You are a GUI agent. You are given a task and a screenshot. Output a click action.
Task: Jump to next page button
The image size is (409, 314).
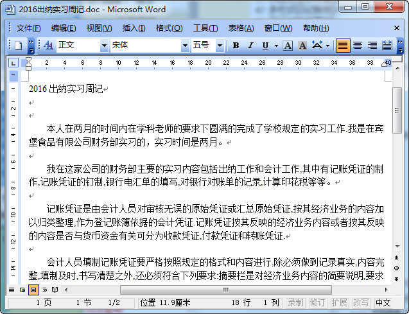[x=397, y=279]
